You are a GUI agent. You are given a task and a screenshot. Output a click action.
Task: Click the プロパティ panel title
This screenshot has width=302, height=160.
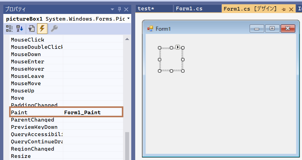pos(15,9)
